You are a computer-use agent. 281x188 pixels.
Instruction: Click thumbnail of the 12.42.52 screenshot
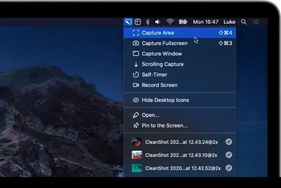137,168
